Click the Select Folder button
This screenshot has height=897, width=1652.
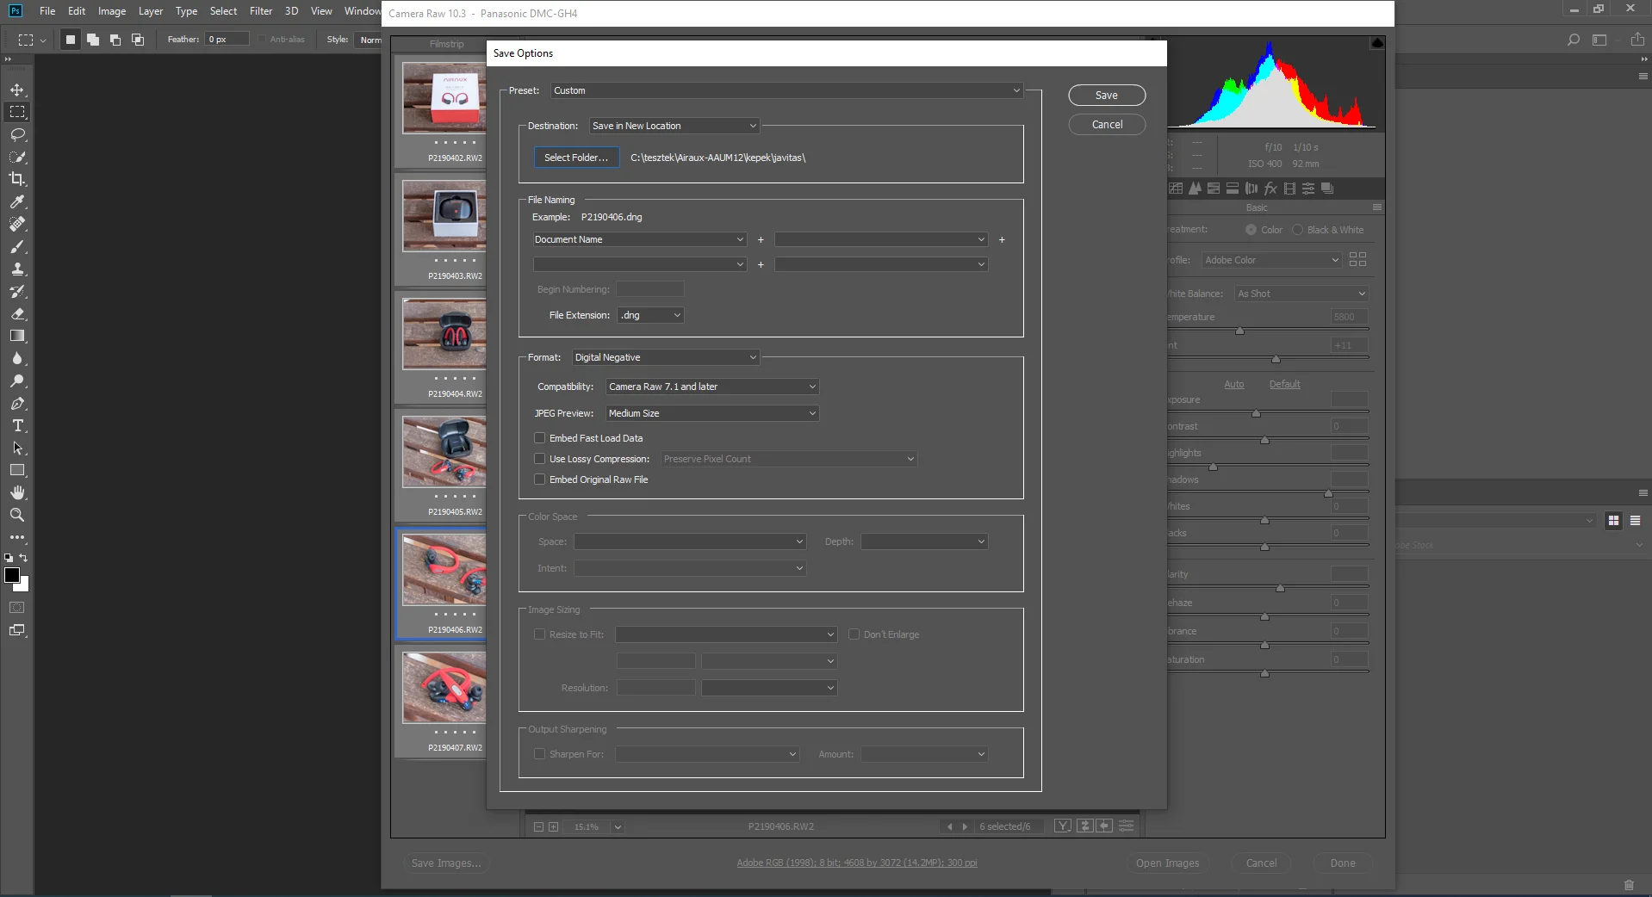click(x=576, y=158)
